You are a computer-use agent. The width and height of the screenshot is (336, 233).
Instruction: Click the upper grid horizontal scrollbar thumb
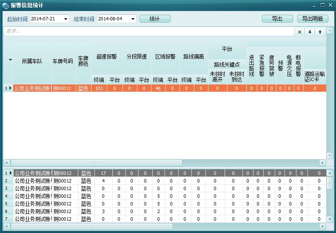click(x=96, y=163)
